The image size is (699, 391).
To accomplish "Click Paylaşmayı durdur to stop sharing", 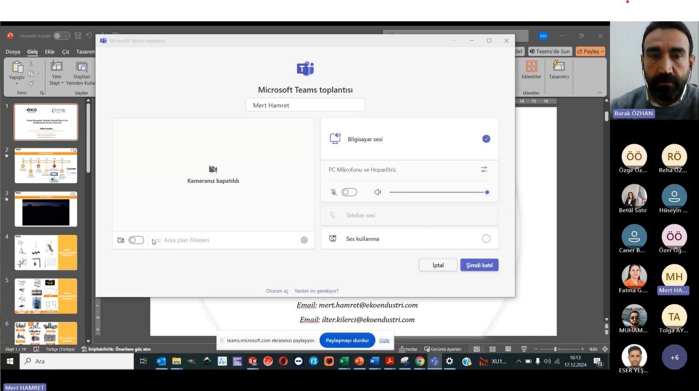I will click(347, 340).
